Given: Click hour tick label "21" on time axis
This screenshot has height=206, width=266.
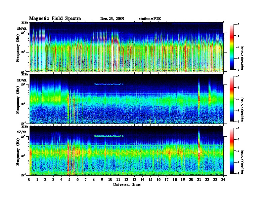Looking at the screenshot, I should [x=199, y=180].
